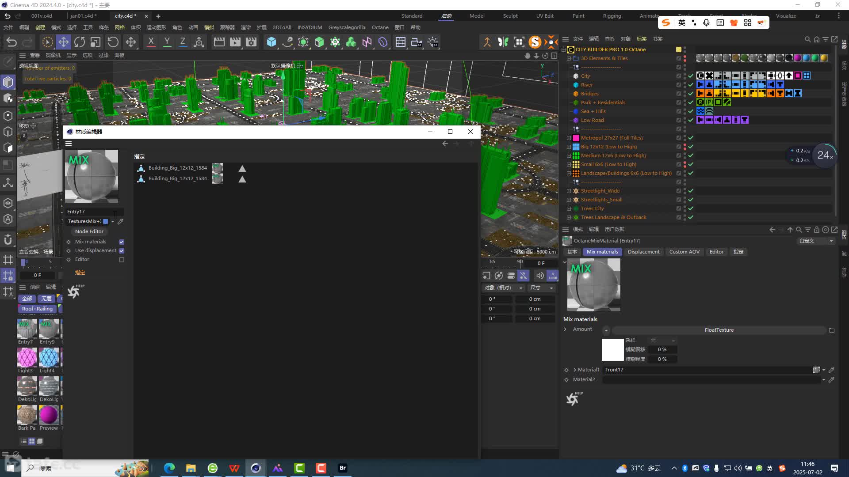Expand Trees Landscape & Outback group
849x477 pixels.
[x=569, y=217]
